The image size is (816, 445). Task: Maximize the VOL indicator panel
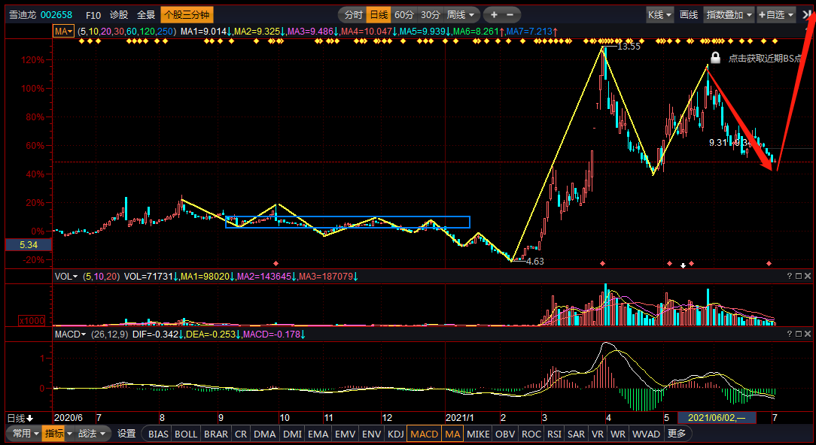(799, 277)
